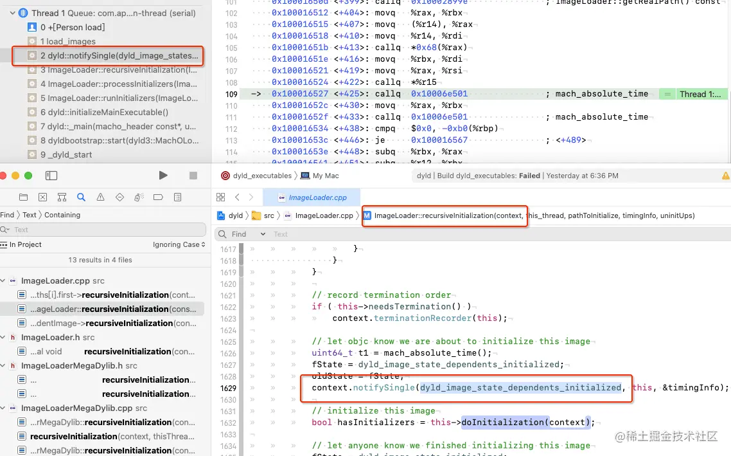Click the navigator search Text field
This screenshot has height=456, width=731.
(x=103, y=230)
